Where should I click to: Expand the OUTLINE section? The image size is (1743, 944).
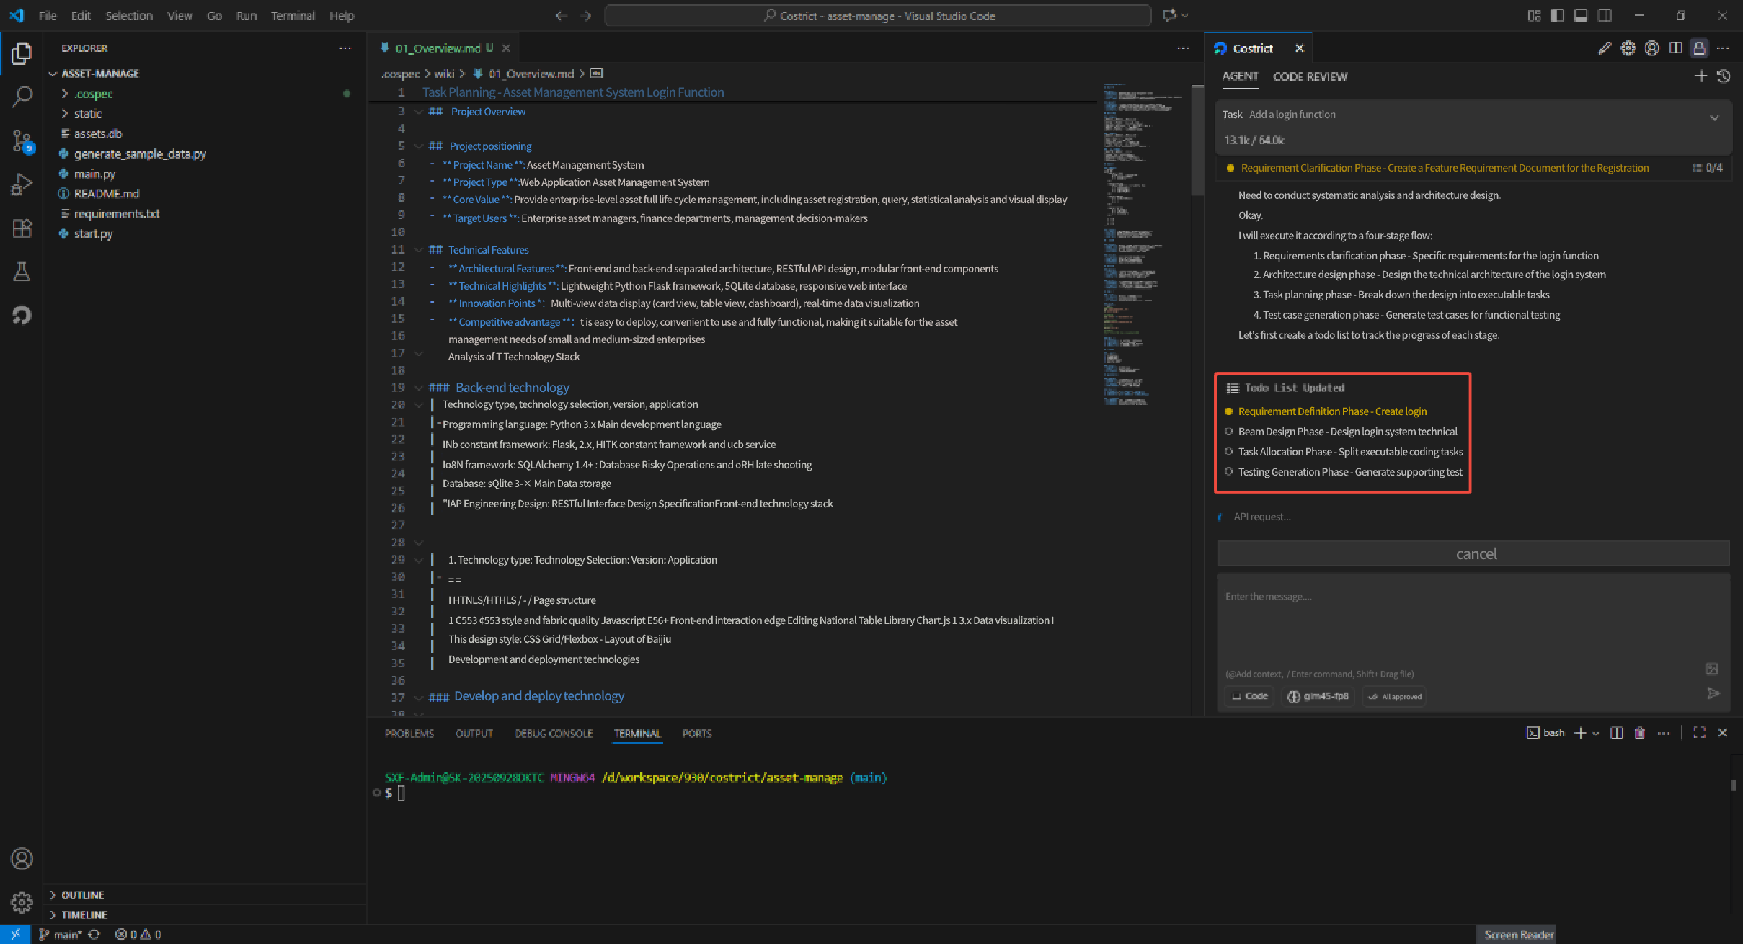(82, 895)
